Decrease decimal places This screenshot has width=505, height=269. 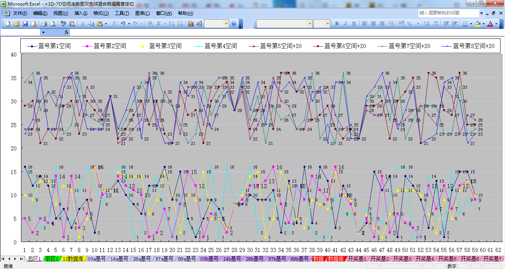coord(435,24)
